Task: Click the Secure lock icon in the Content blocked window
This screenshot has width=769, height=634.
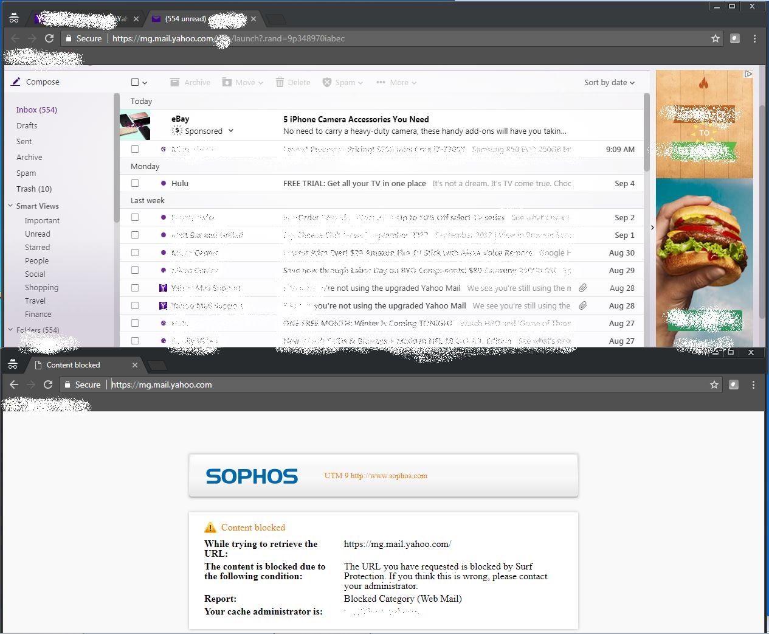Action: [67, 385]
